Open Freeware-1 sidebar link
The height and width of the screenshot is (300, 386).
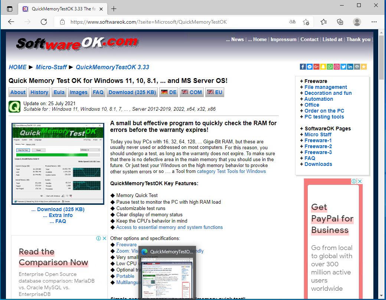(318, 140)
